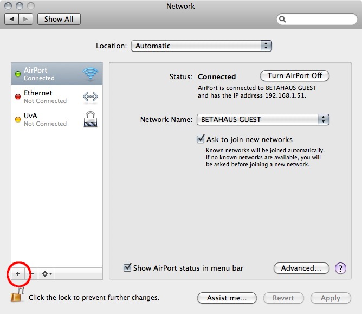Screen dimensions: 362x314
Task: Toggle Ask to join new networks
Action: (x=201, y=139)
